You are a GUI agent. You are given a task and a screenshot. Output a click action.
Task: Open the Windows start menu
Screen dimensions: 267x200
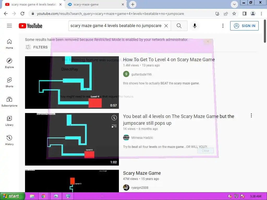point(13,196)
